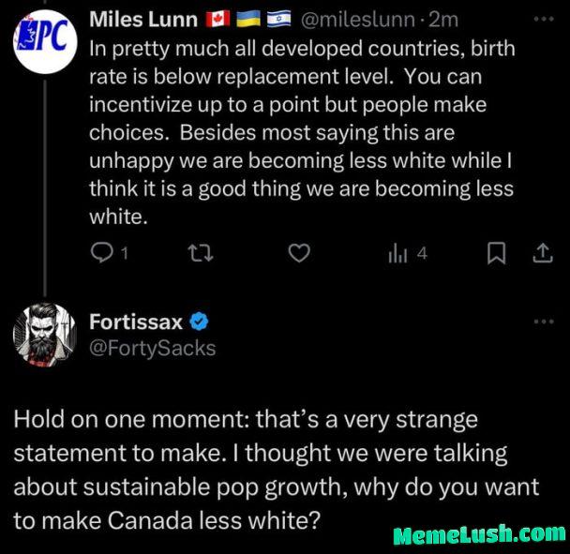Open more options on Miles Lunn's tweet
Image resolution: width=570 pixels, height=554 pixels.
(543, 18)
